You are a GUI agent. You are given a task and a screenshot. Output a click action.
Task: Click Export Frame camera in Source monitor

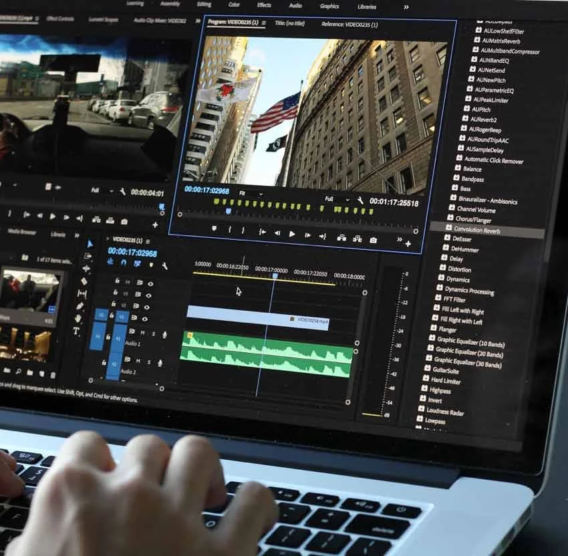pyautogui.click(x=124, y=221)
